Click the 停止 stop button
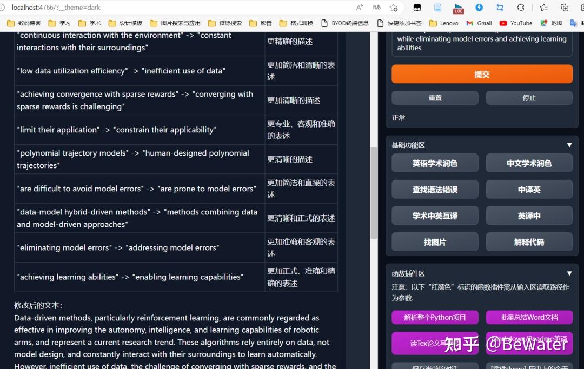Image resolution: width=584 pixels, height=369 pixels. coord(529,98)
